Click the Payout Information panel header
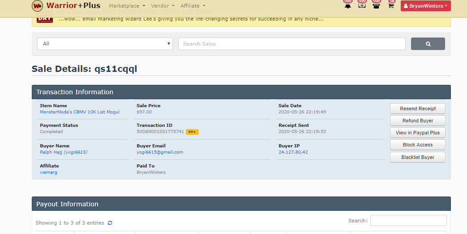Image resolution: width=467 pixels, height=234 pixels. [241, 204]
